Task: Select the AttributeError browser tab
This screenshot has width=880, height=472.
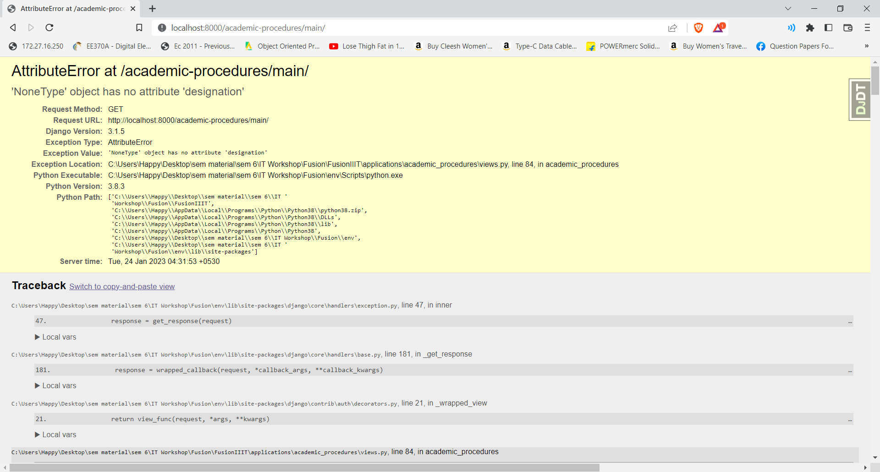Action: point(69,8)
